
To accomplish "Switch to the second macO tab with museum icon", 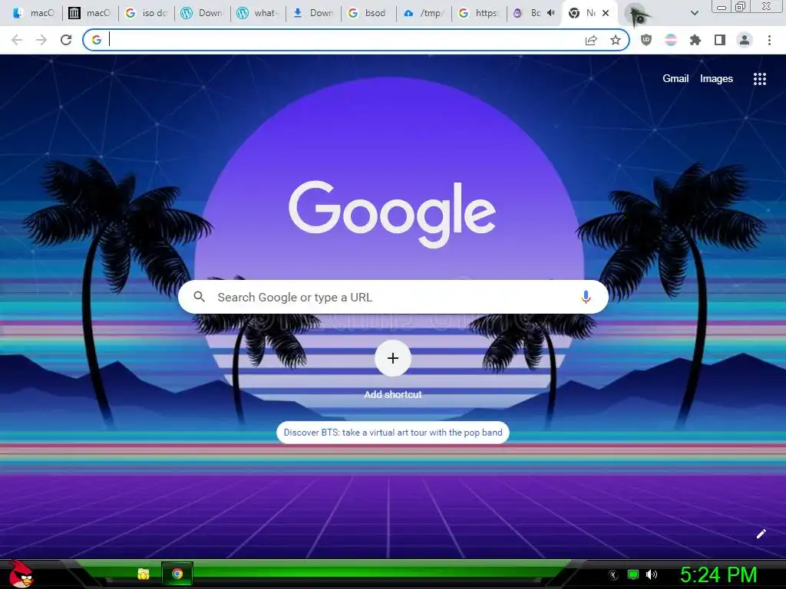I will pos(89,13).
